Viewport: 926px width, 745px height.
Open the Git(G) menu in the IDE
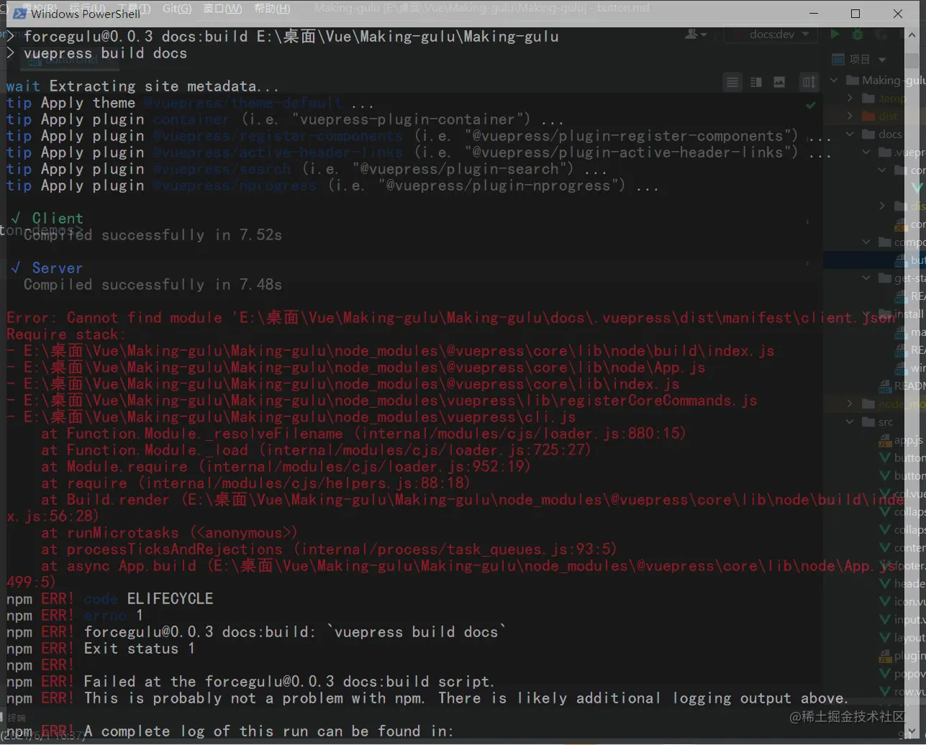(177, 9)
